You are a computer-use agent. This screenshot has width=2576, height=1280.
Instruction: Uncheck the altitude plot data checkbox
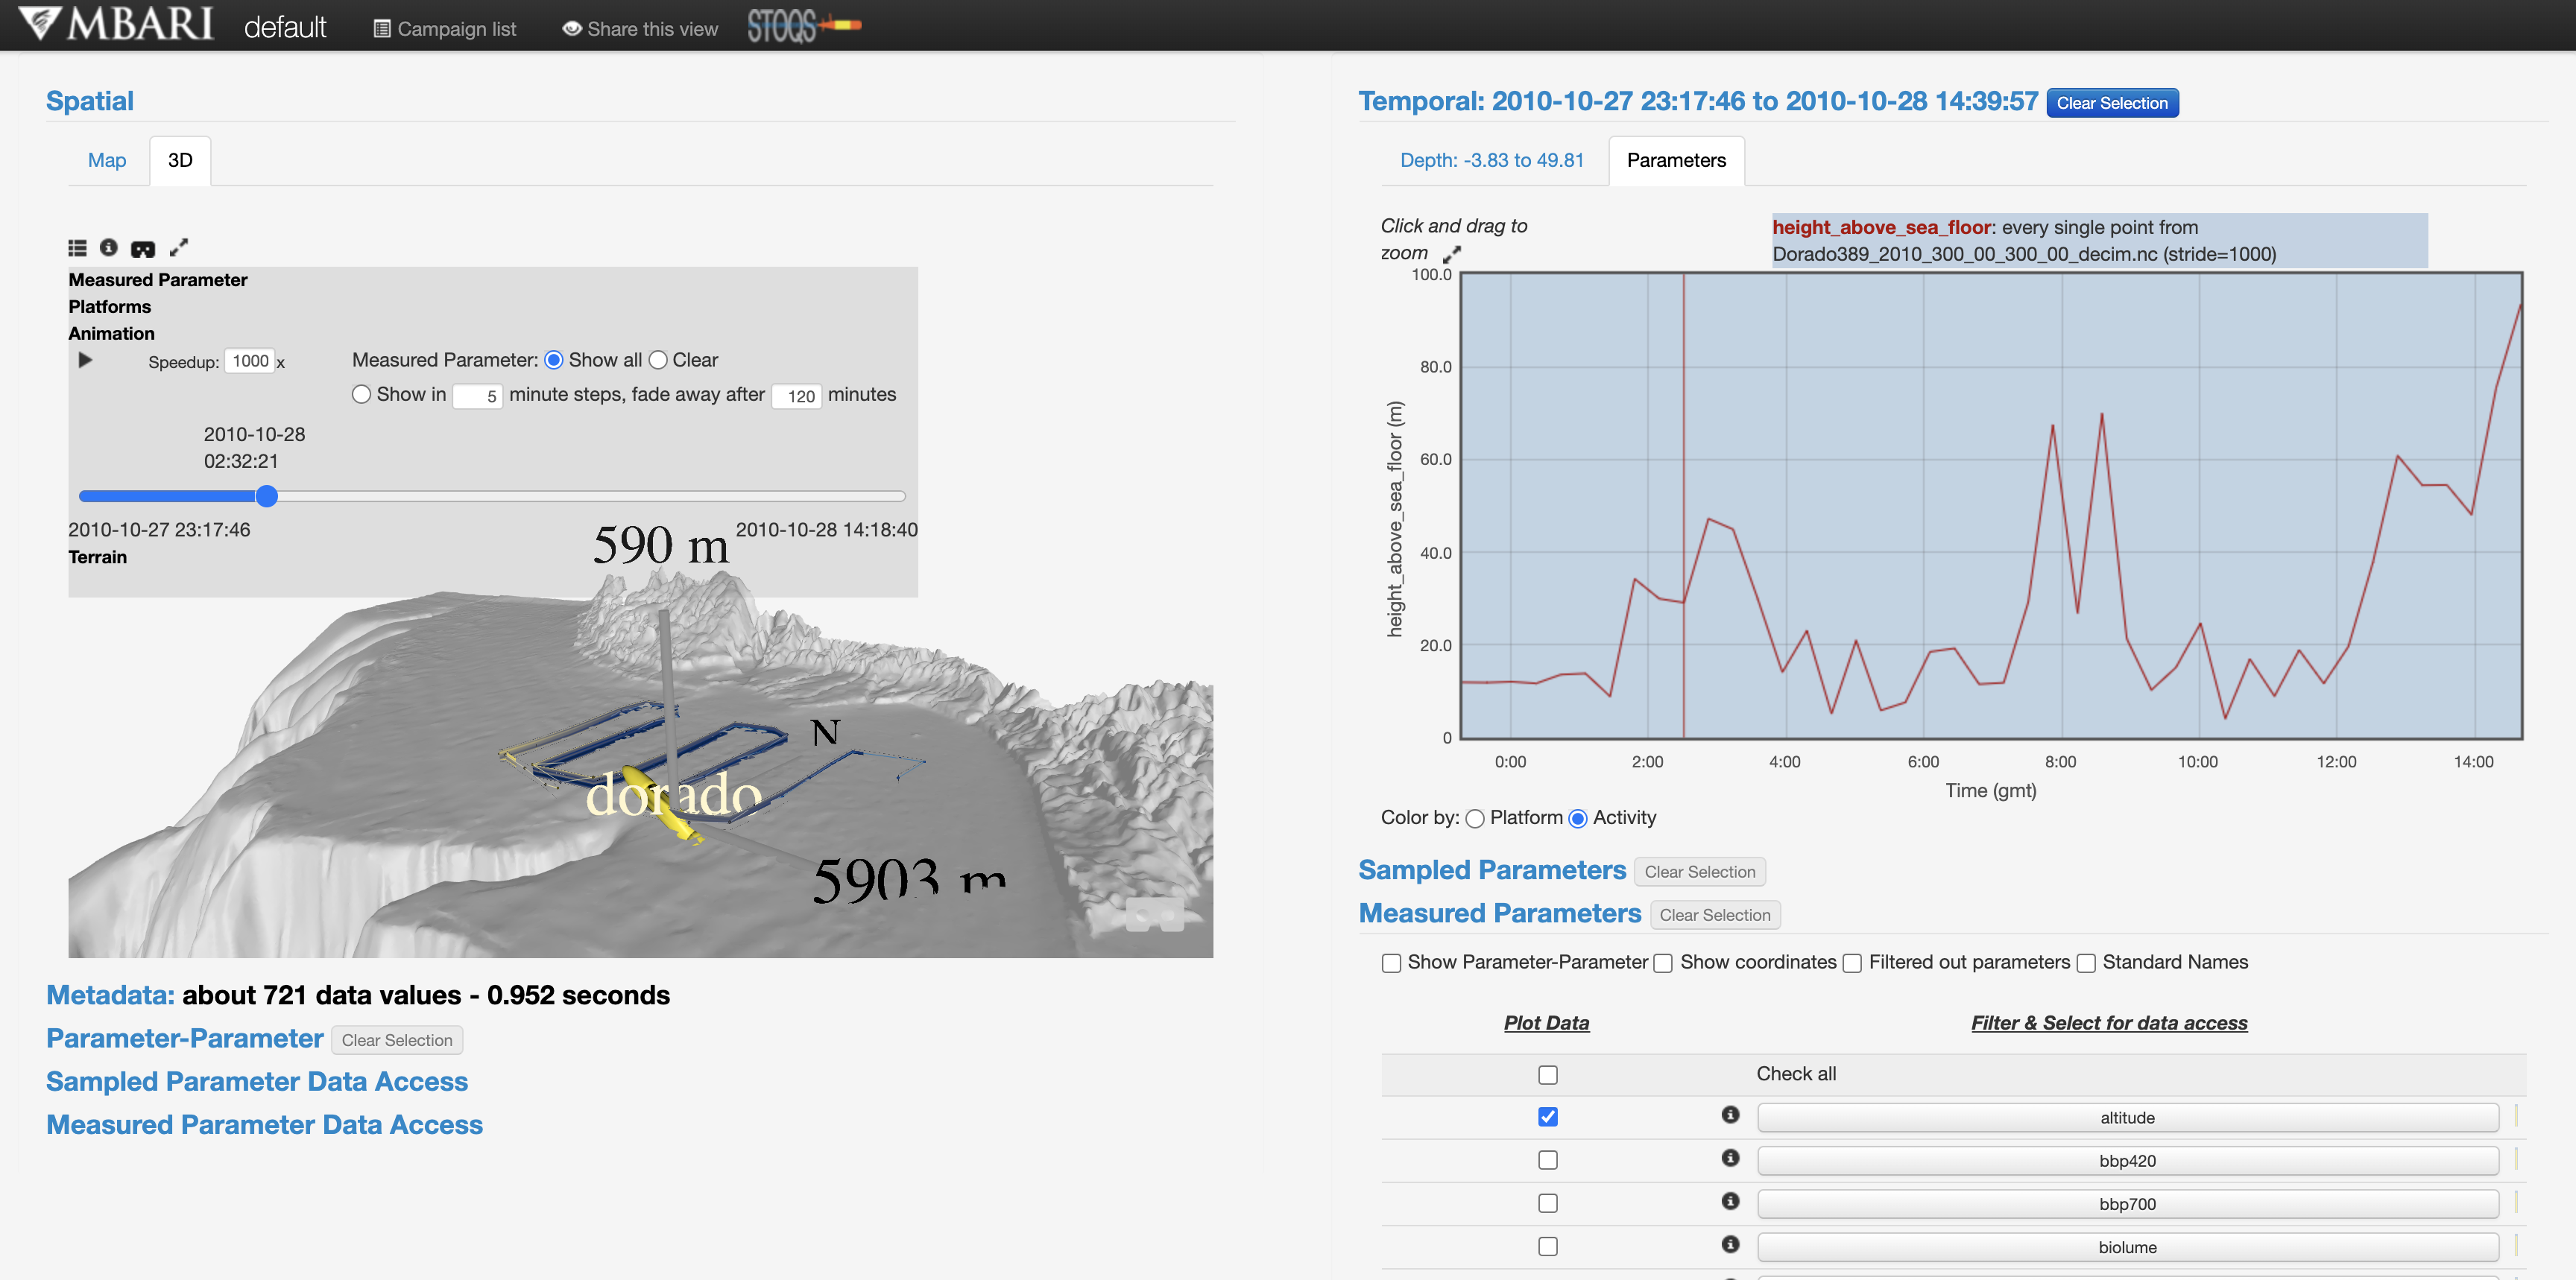(1548, 1117)
